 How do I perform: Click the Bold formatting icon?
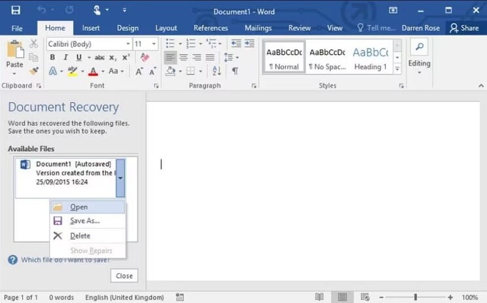[x=52, y=58]
